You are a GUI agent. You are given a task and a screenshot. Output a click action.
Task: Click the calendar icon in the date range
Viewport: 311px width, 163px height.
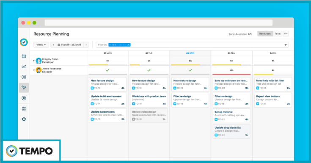point(59,45)
